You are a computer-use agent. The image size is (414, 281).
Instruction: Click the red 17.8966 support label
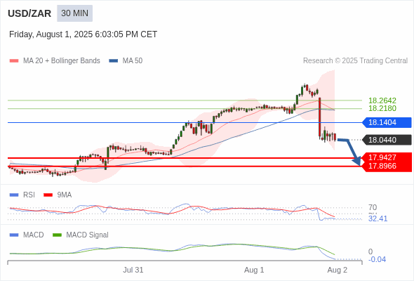382,166
